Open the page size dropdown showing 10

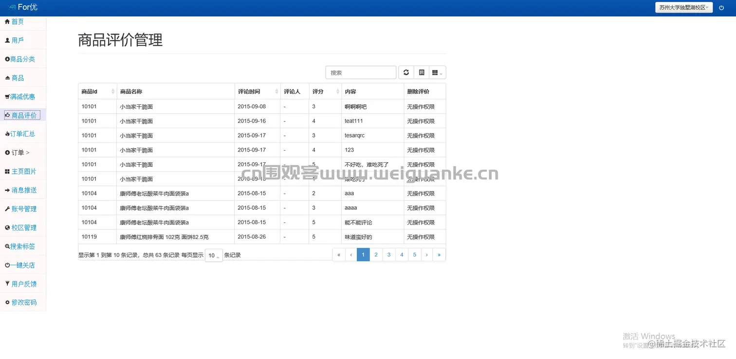click(214, 255)
